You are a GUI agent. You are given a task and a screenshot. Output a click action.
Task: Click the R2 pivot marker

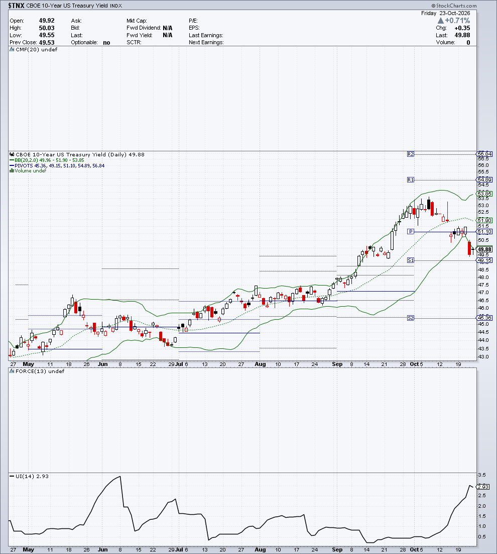pyautogui.click(x=411, y=154)
